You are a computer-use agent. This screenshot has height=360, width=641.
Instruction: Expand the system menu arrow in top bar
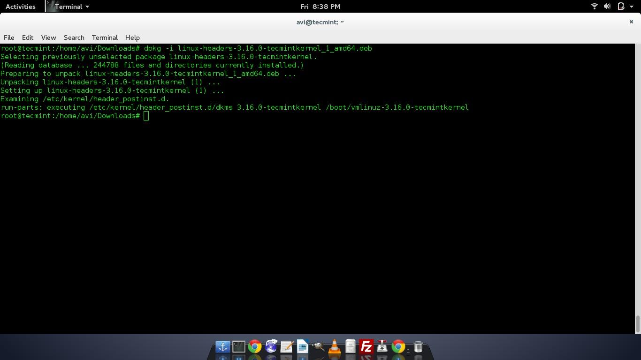pyautogui.click(x=632, y=7)
